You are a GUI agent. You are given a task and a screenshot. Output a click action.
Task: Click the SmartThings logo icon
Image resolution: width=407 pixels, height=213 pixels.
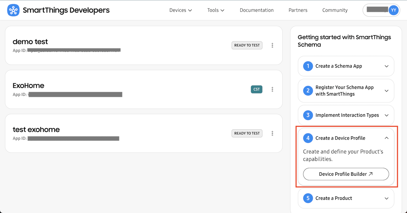(13, 10)
